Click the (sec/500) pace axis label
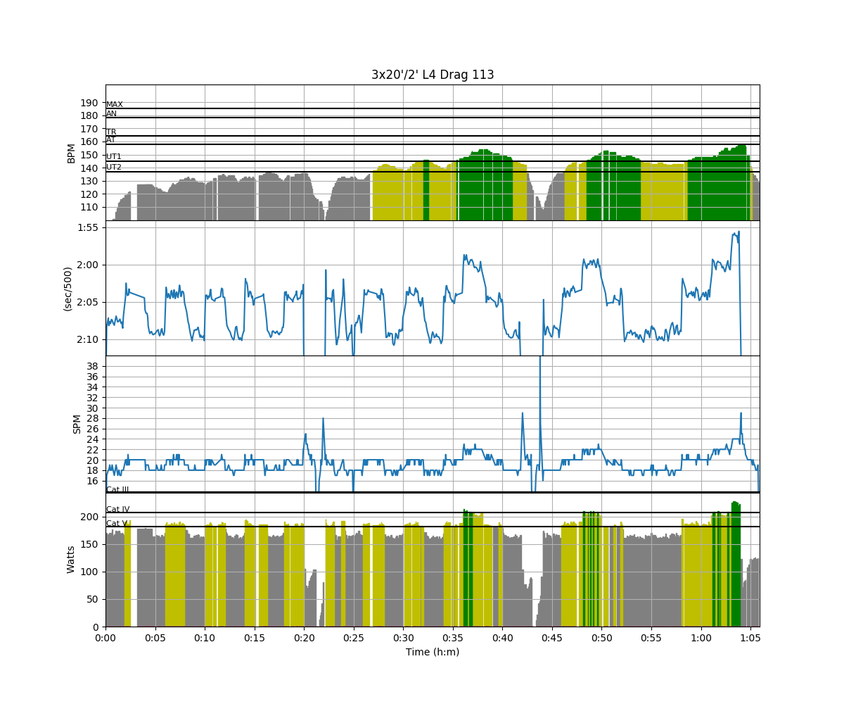 tap(68, 289)
